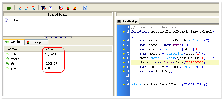The width and height of the screenshot is (223, 100).
Task: Click the number 86400000 on line 9
Action: click(195, 63)
